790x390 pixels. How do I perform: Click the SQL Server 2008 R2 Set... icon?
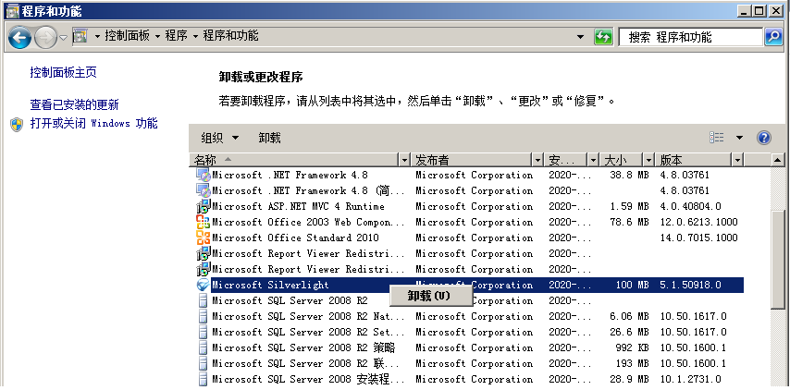[x=203, y=332]
